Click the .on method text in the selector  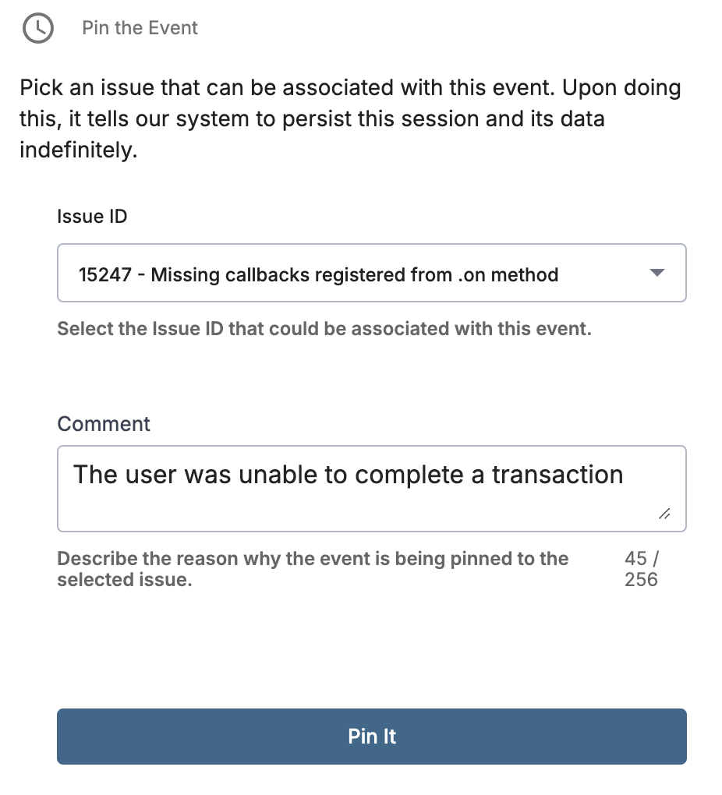click(x=508, y=275)
